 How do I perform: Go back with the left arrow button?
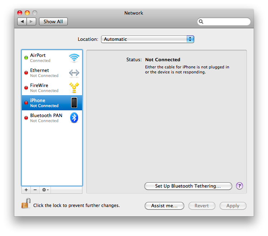(22, 21)
